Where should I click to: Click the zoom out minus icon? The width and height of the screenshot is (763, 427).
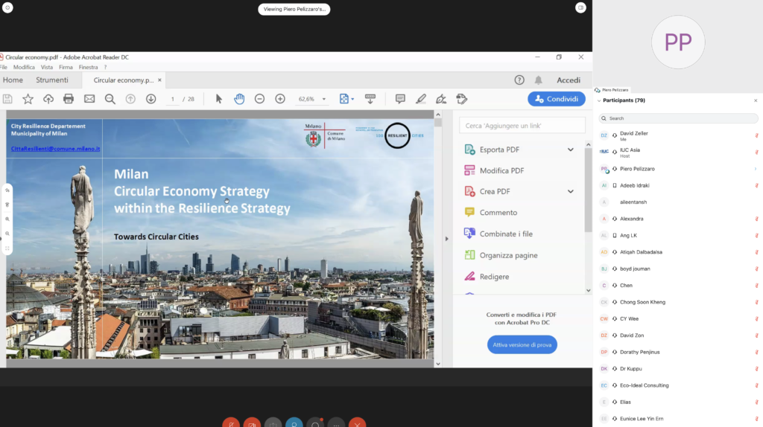point(259,99)
